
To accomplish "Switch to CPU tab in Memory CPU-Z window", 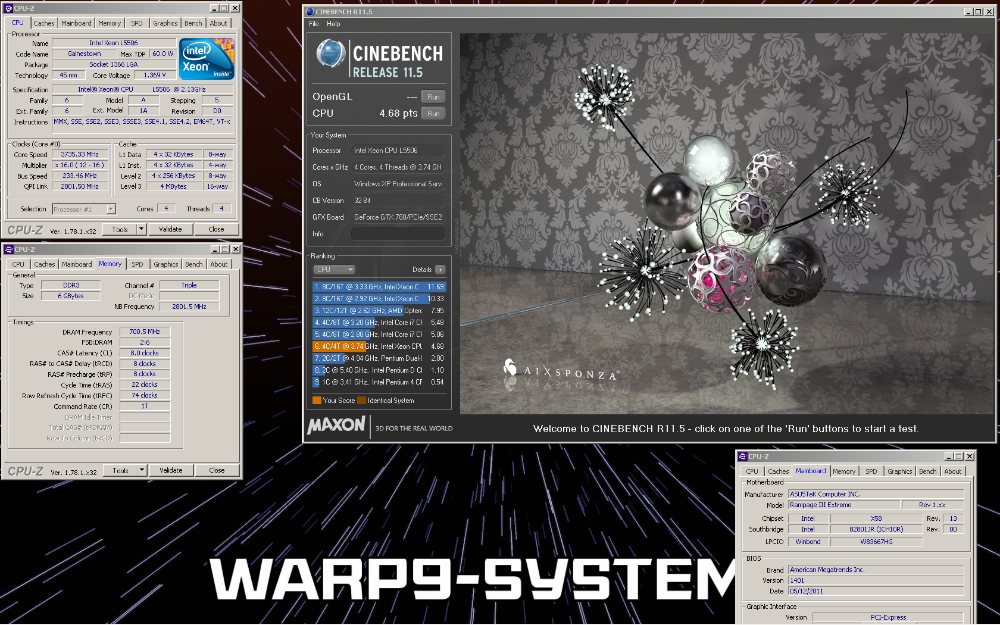I will 18,264.
